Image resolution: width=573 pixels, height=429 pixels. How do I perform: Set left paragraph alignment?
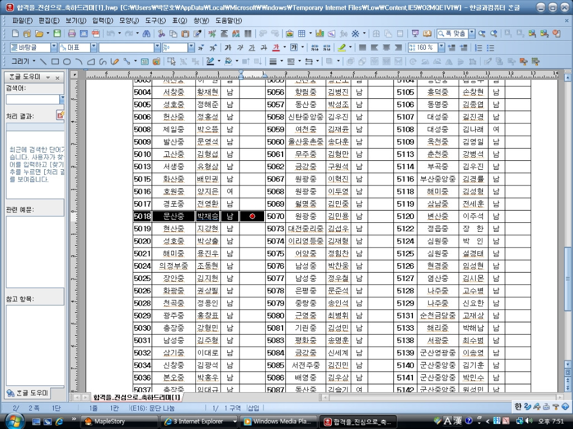pyautogui.click(x=374, y=47)
